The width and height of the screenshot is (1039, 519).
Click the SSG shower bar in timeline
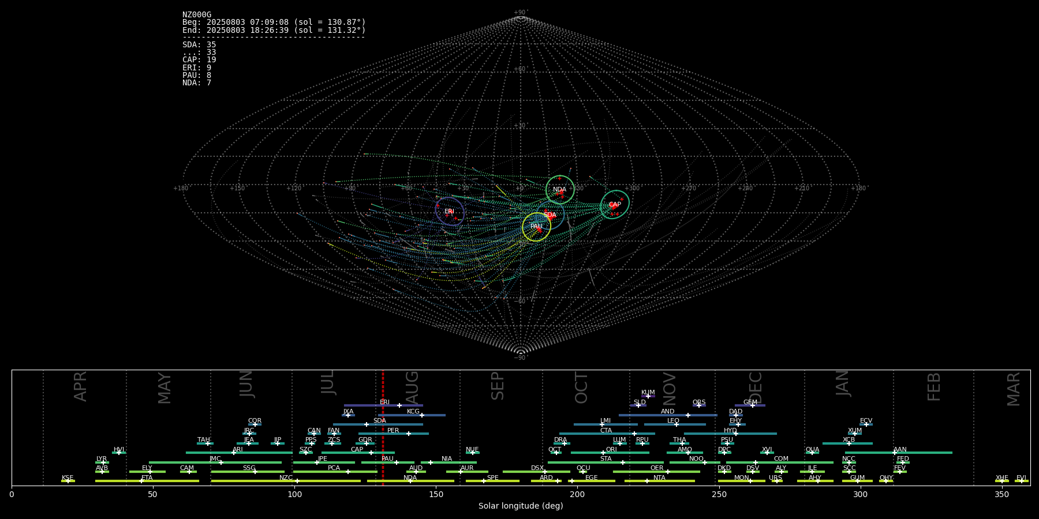coord(248,472)
